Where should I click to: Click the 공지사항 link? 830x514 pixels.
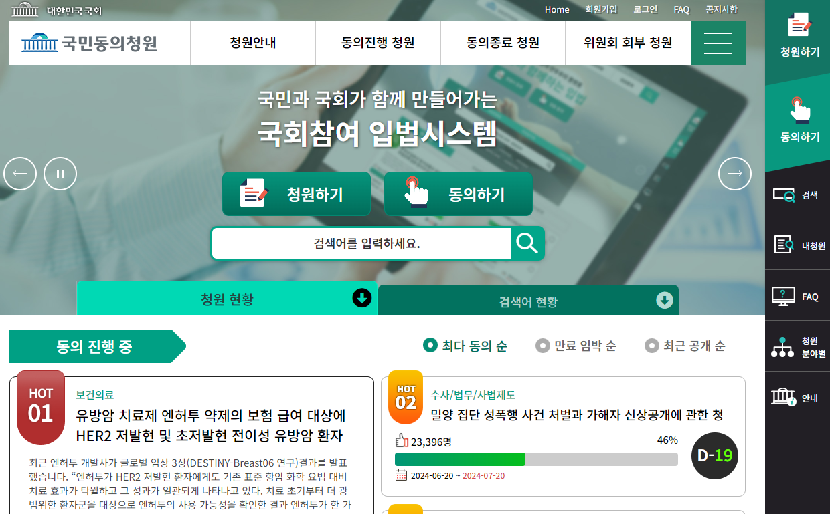tap(722, 9)
